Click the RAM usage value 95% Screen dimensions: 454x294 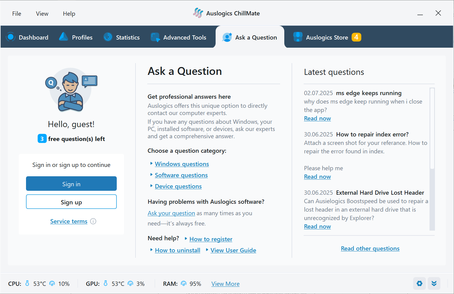coord(195,284)
